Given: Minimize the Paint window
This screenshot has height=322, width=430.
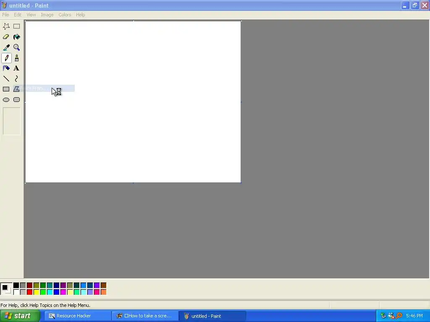Looking at the screenshot, I should click(x=405, y=5).
